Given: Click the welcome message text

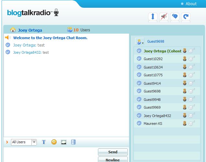Looking at the screenshot, I should tap(50, 38).
